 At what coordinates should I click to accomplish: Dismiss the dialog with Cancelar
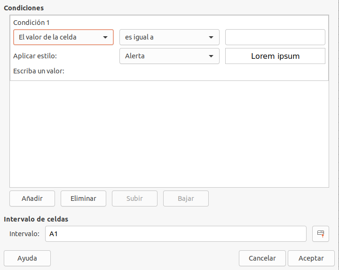262,258
